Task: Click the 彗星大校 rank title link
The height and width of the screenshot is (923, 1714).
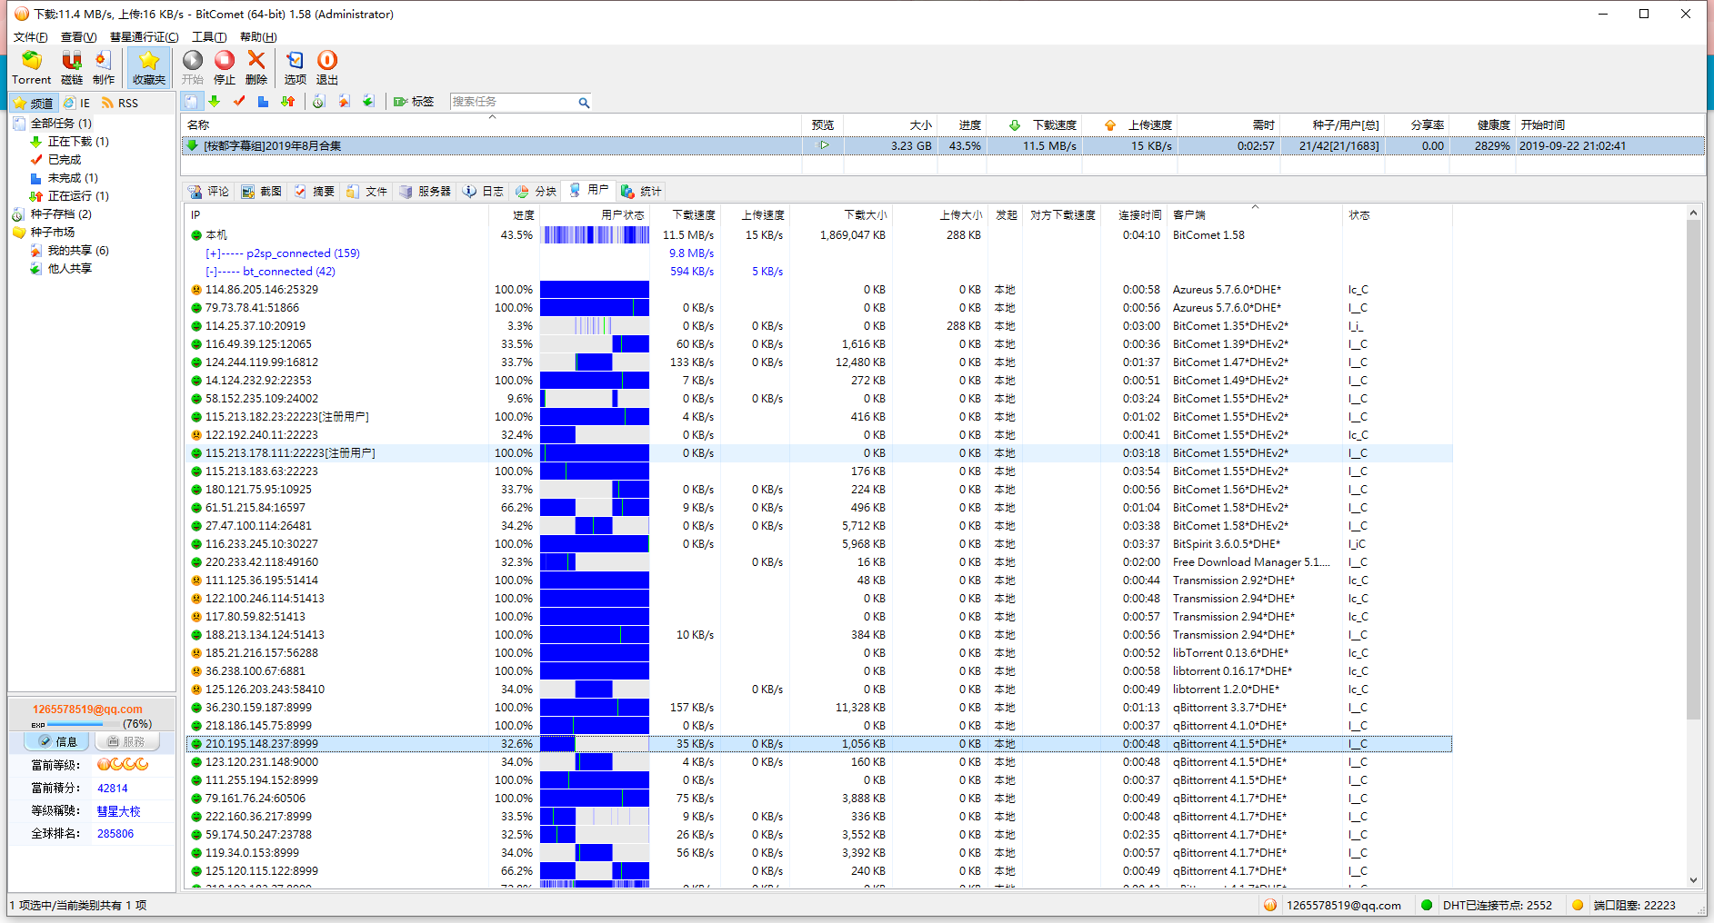Action: (x=119, y=811)
